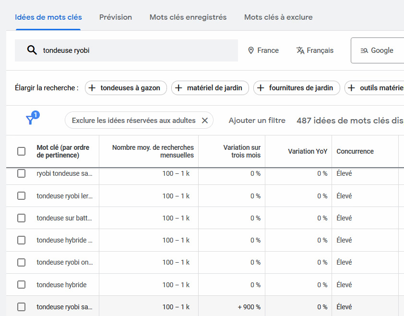Open the filter funnel icon showing badge 1
This screenshot has height=316, width=404.
point(30,120)
